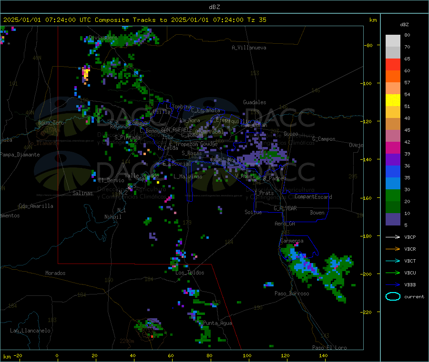This screenshot has height=362, width=429.
Task: Click the Carmensa map label
Action: [x=292, y=241]
